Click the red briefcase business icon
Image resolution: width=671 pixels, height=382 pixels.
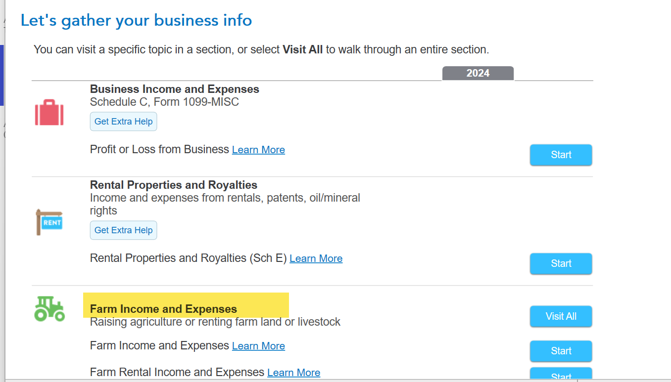[49, 112]
